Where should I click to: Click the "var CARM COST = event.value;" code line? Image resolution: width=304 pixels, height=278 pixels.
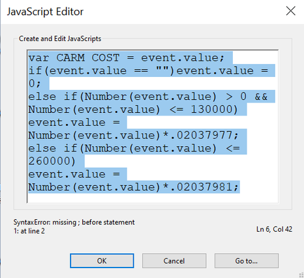tap(126, 58)
